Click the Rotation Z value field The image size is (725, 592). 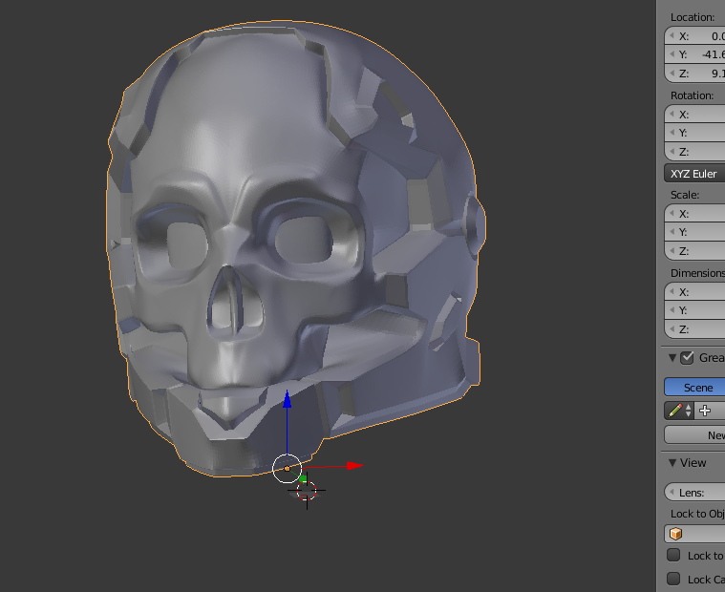point(694,152)
